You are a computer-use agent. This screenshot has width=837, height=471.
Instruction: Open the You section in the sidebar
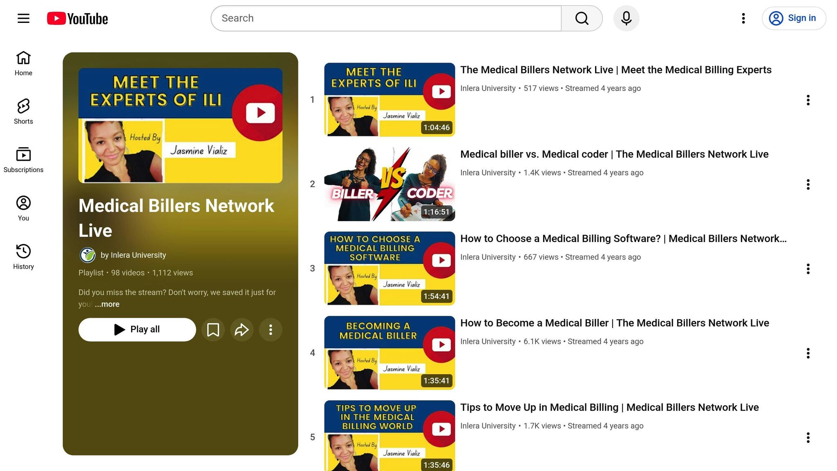tap(23, 208)
